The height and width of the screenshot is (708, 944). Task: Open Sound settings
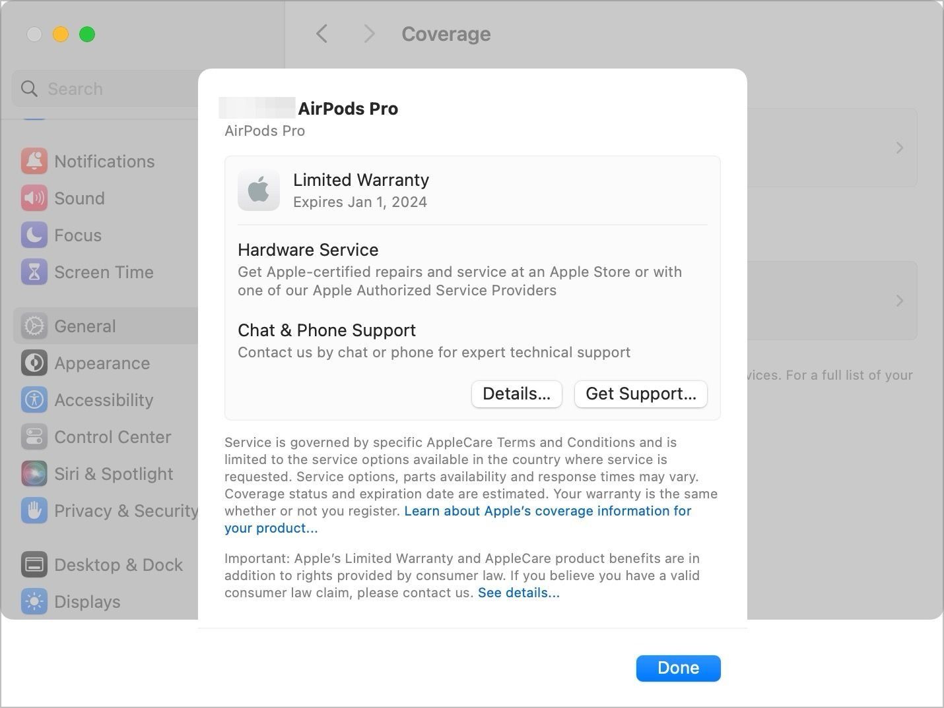click(79, 198)
